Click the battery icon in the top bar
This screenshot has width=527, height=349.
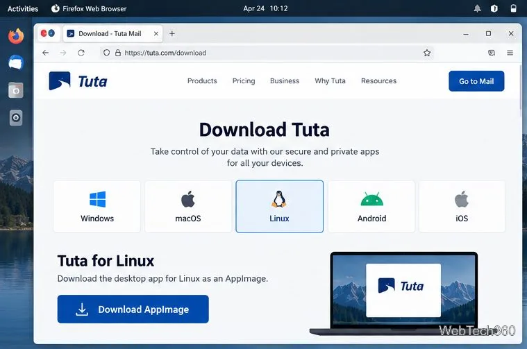[x=513, y=8]
